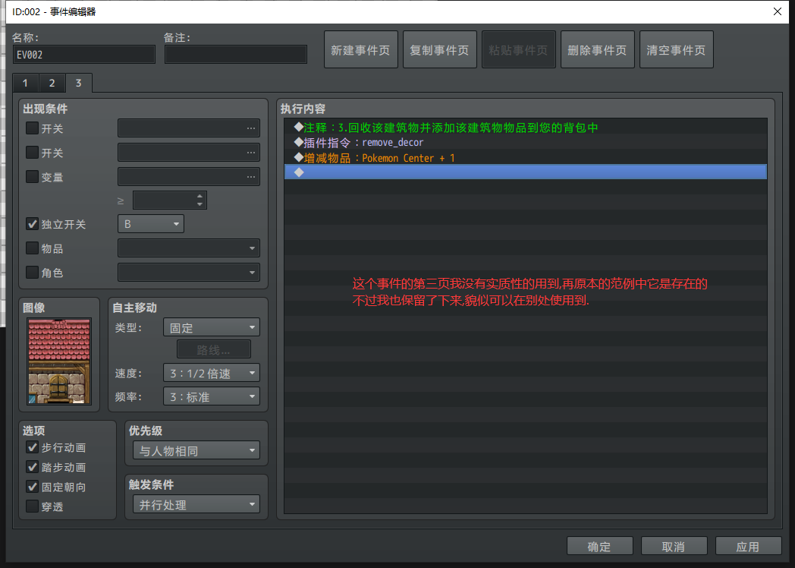This screenshot has height=568, width=795.
Task: Close the 事件编辑器 window
Action: 778,11
